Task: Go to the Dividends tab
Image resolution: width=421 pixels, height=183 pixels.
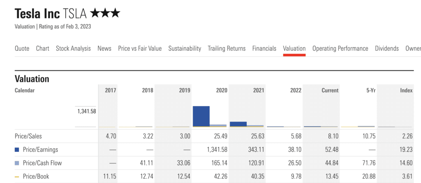Action: point(387,48)
